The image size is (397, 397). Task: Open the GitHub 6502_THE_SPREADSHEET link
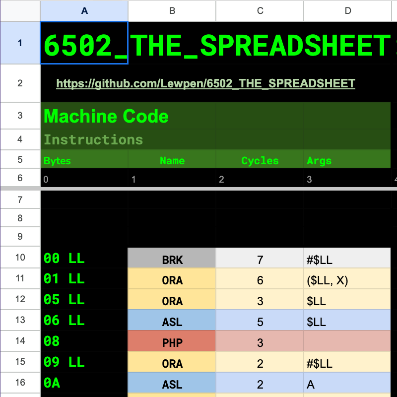(205, 83)
